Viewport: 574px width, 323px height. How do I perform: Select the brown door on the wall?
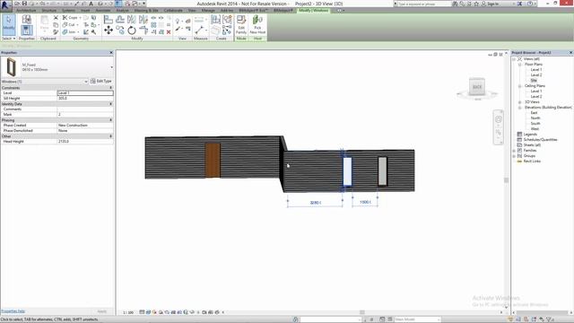click(x=213, y=161)
